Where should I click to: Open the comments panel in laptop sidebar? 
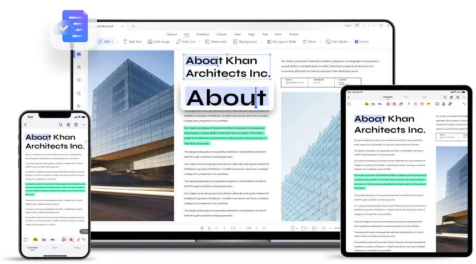[x=79, y=80]
